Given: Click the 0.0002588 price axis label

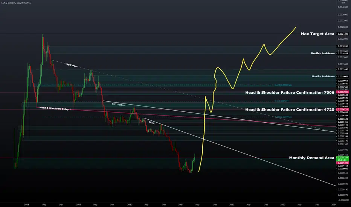Looking at the screenshot, I should coord(343,134).
